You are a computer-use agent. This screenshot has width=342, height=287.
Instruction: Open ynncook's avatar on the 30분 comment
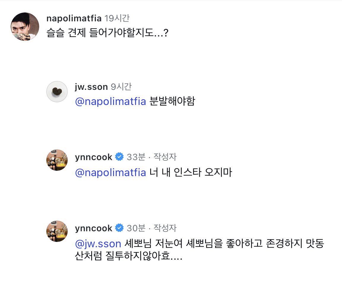(57, 231)
